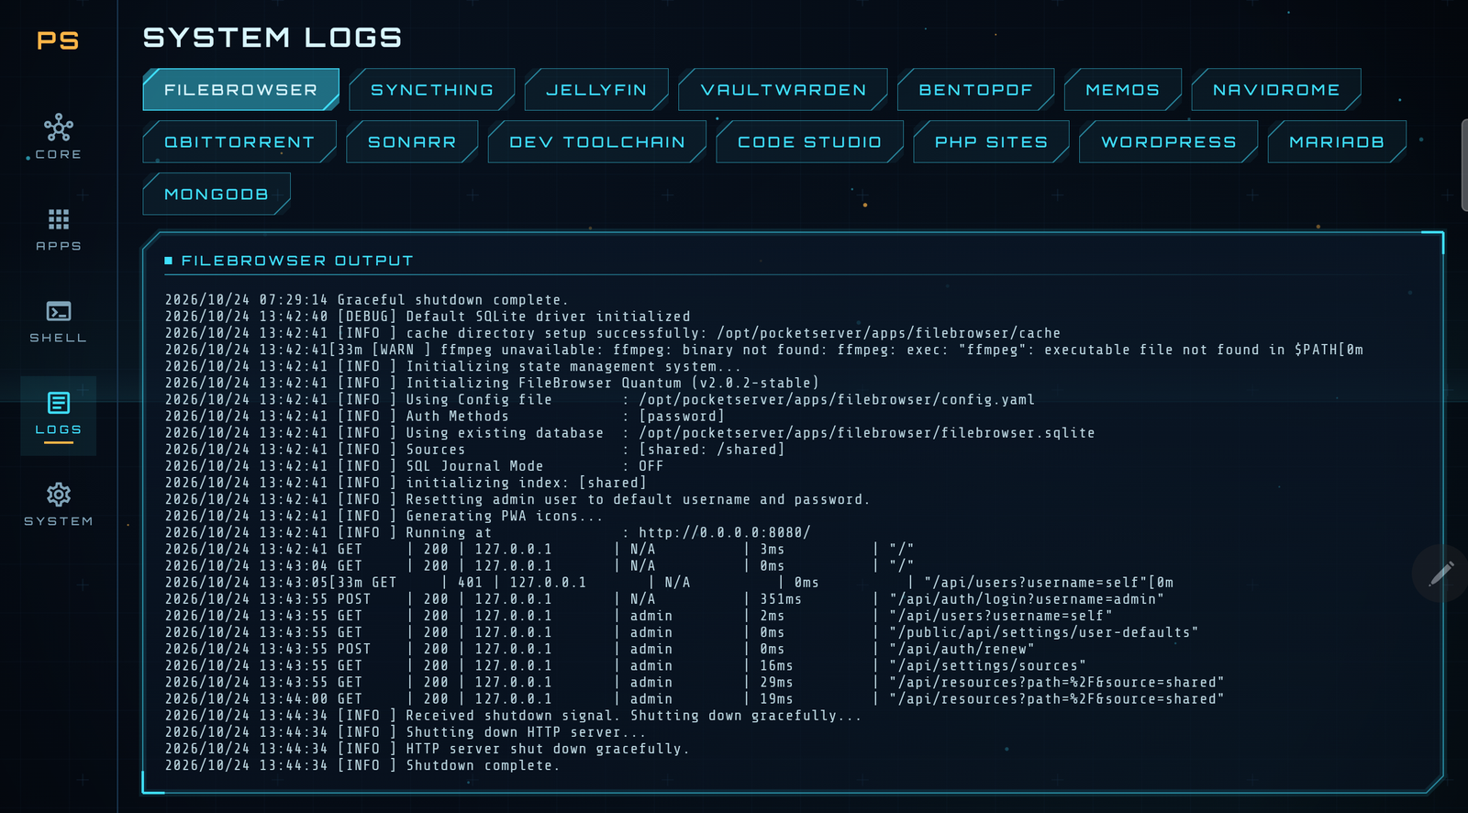Image resolution: width=1468 pixels, height=813 pixels.
Task: Click the page scrollbar thumb
Action: 1464,165
